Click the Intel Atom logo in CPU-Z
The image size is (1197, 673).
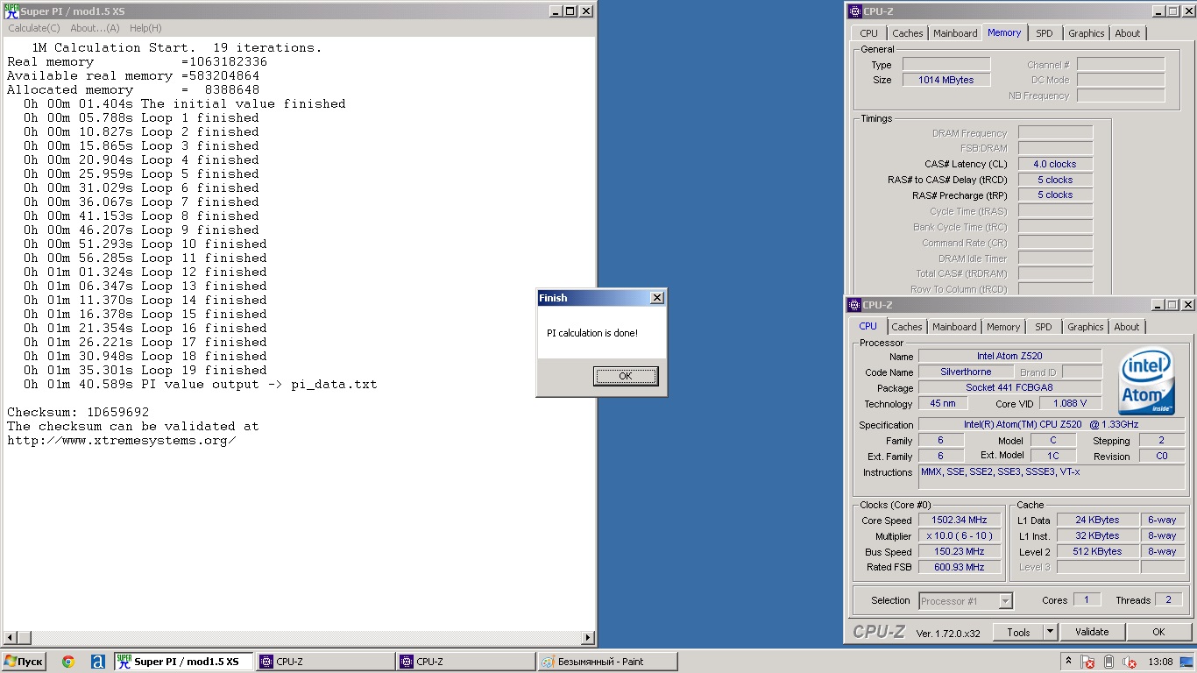[x=1146, y=383]
